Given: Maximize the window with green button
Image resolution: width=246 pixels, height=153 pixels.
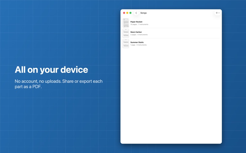Looking at the screenshot, I should pyautogui.click(x=130, y=13).
